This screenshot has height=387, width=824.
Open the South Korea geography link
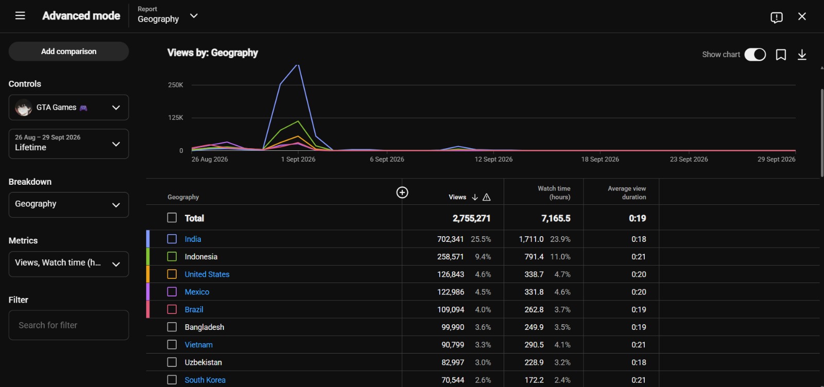click(205, 380)
